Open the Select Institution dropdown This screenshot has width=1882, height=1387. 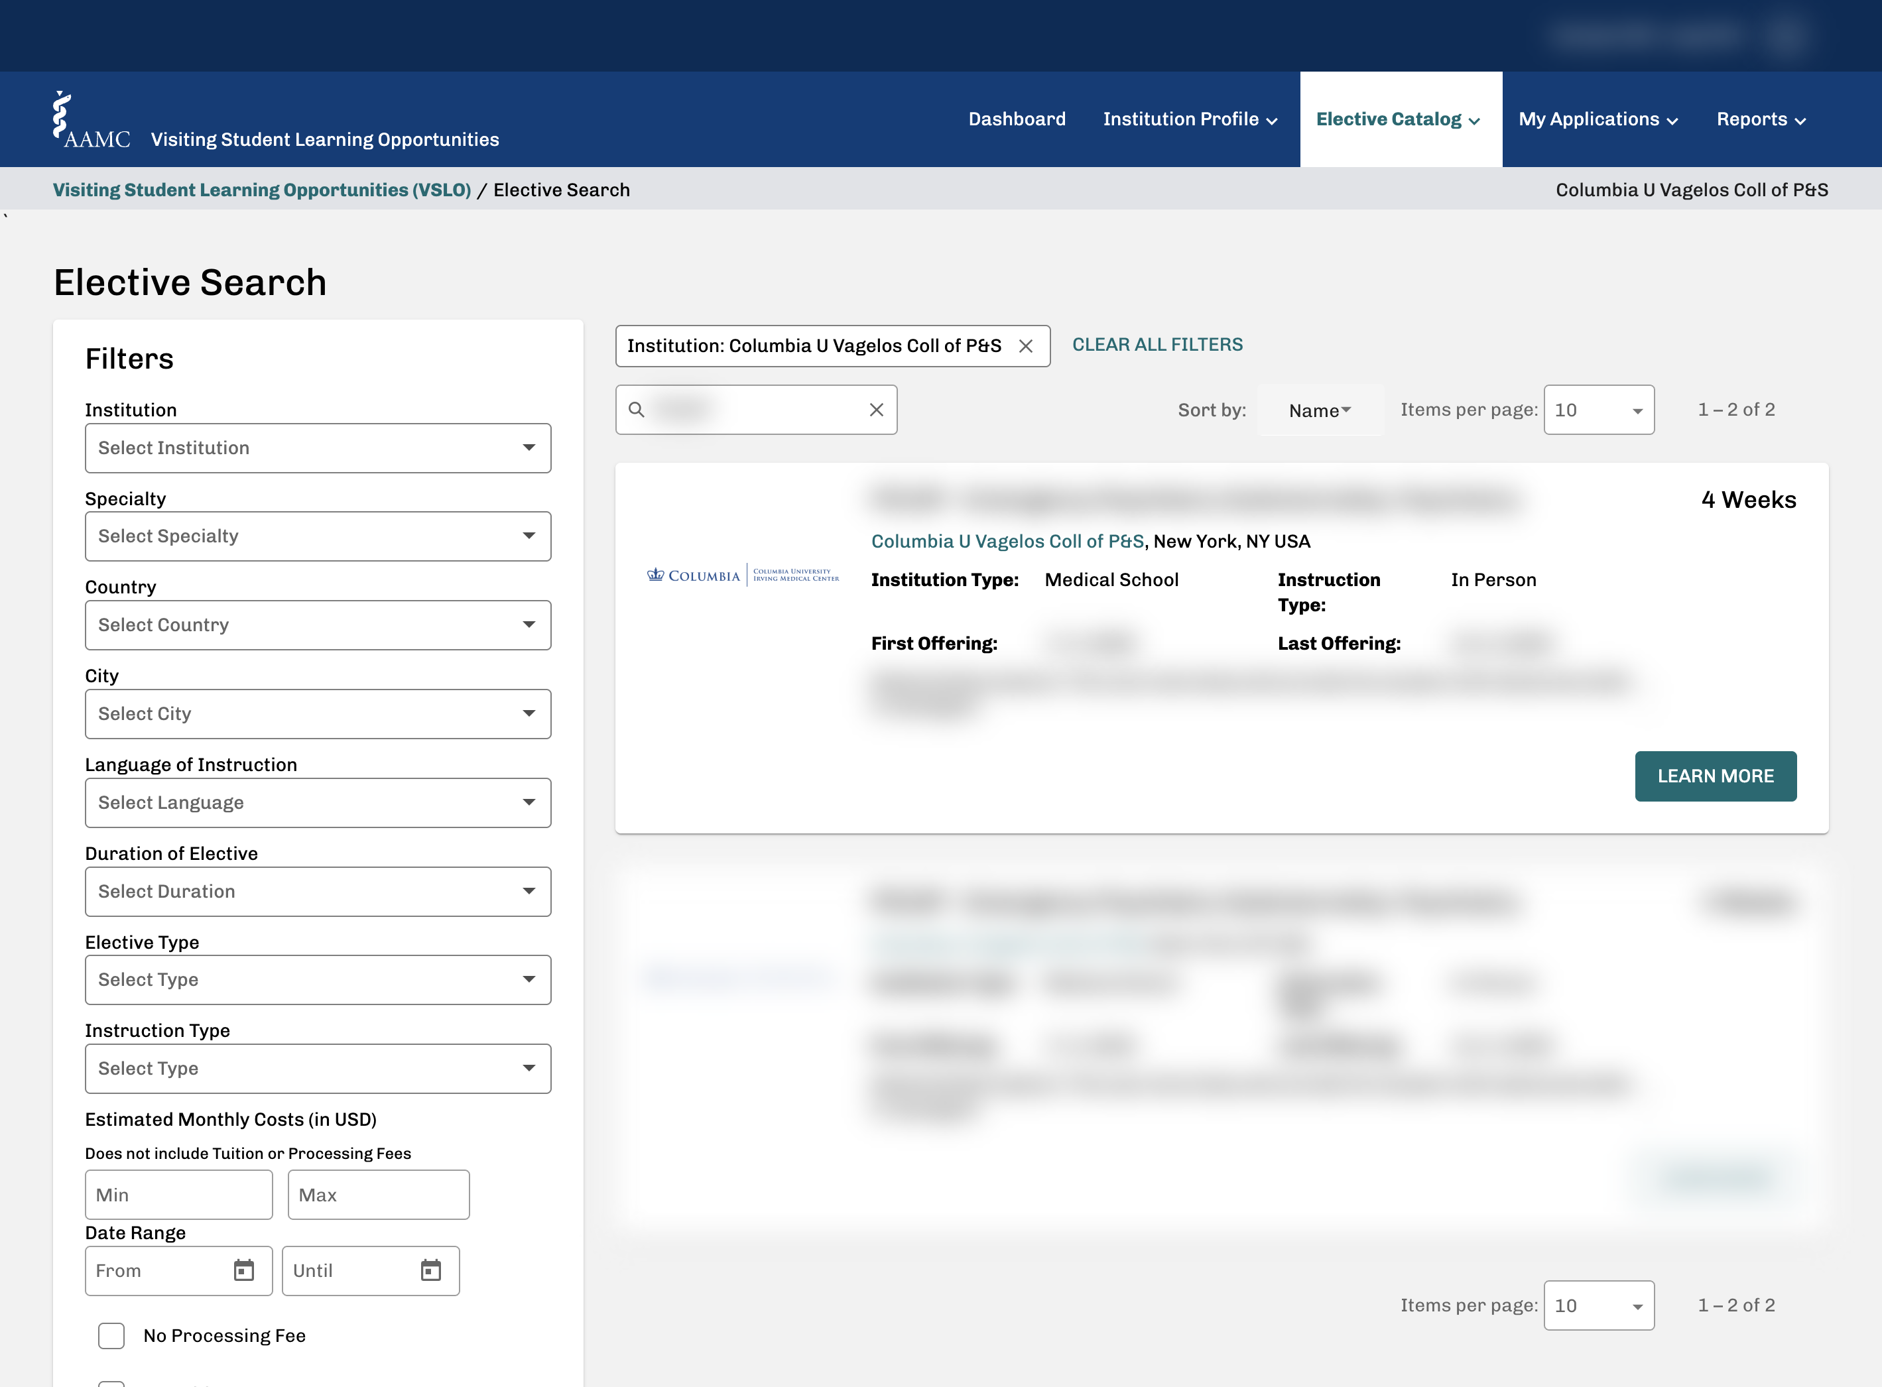318,448
